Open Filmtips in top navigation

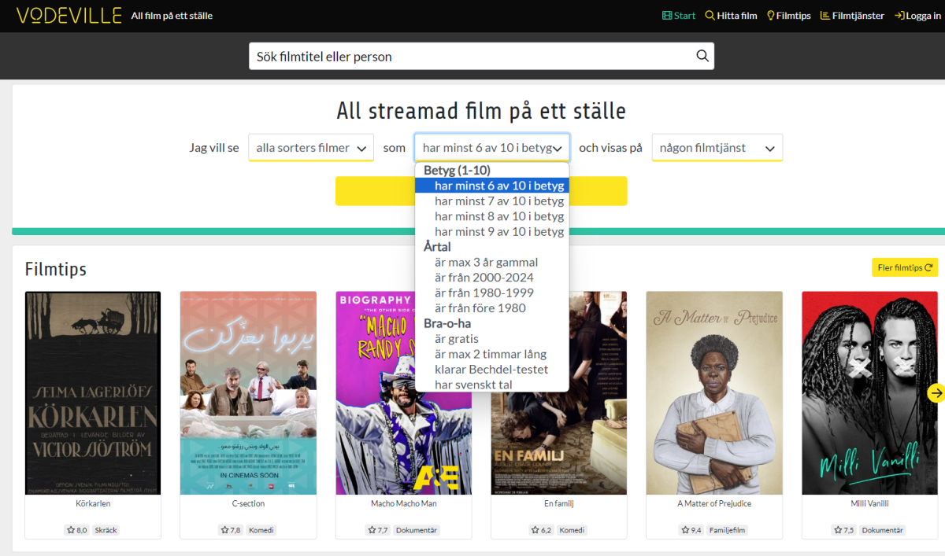point(789,16)
